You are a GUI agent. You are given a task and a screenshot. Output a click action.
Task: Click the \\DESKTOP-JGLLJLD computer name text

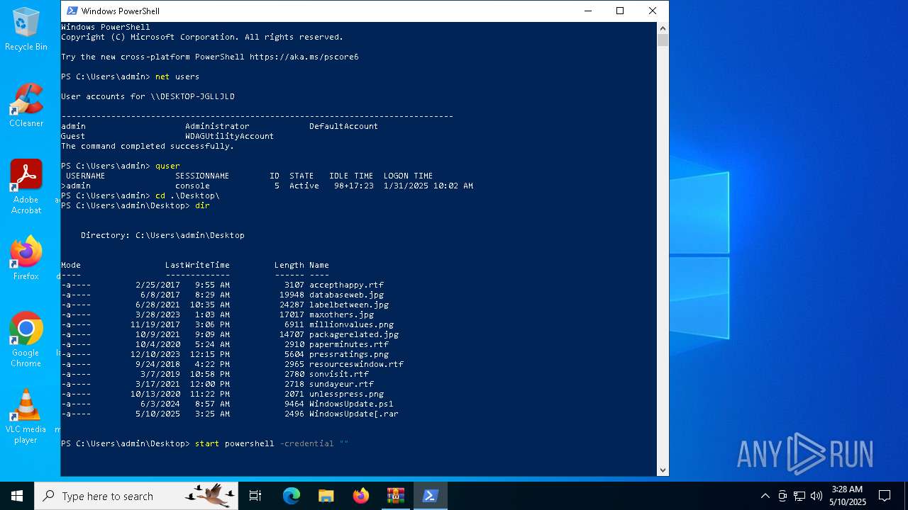pyautogui.click(x=192, y=96)
